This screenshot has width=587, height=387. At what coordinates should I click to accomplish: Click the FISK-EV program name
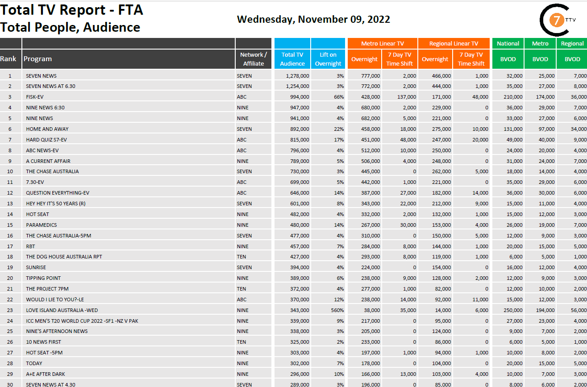(35, 97)
